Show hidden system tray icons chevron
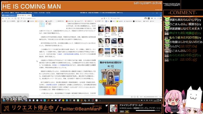Screen dimensions: 203x114 (139, 100)
